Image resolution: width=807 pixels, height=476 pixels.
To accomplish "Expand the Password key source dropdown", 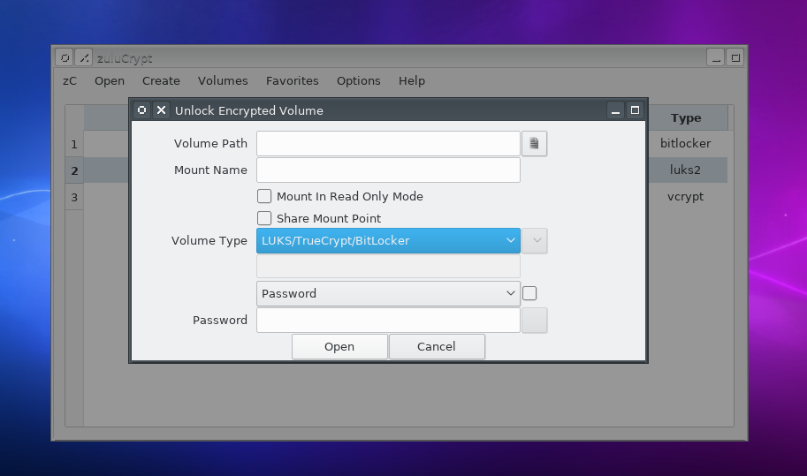I will click(388, 293).
